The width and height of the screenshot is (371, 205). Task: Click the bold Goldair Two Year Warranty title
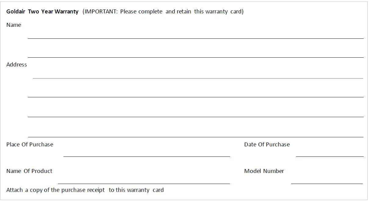(x=42, y=12)
